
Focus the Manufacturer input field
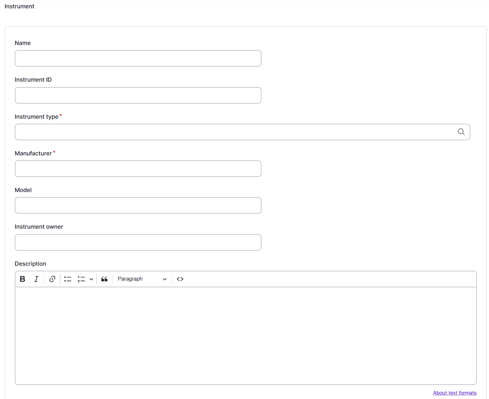[138, 168]
